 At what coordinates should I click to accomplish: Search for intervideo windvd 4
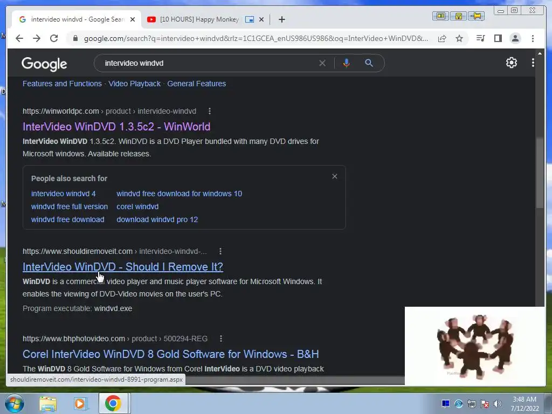point(64,194)
